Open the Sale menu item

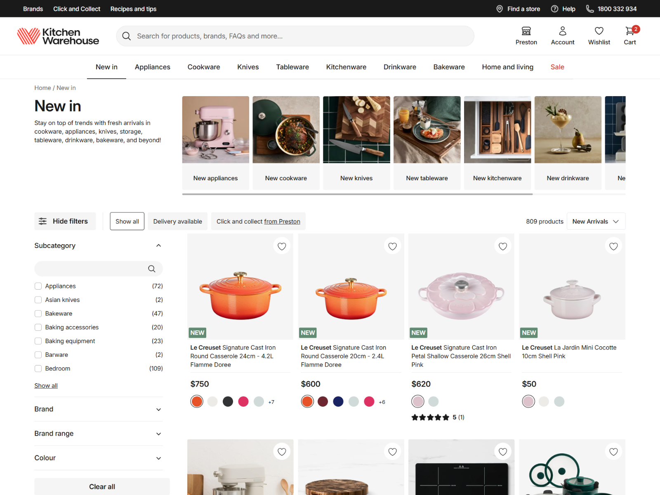[557, 67]
